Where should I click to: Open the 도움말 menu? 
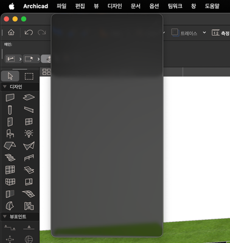(x=212, y=6)
